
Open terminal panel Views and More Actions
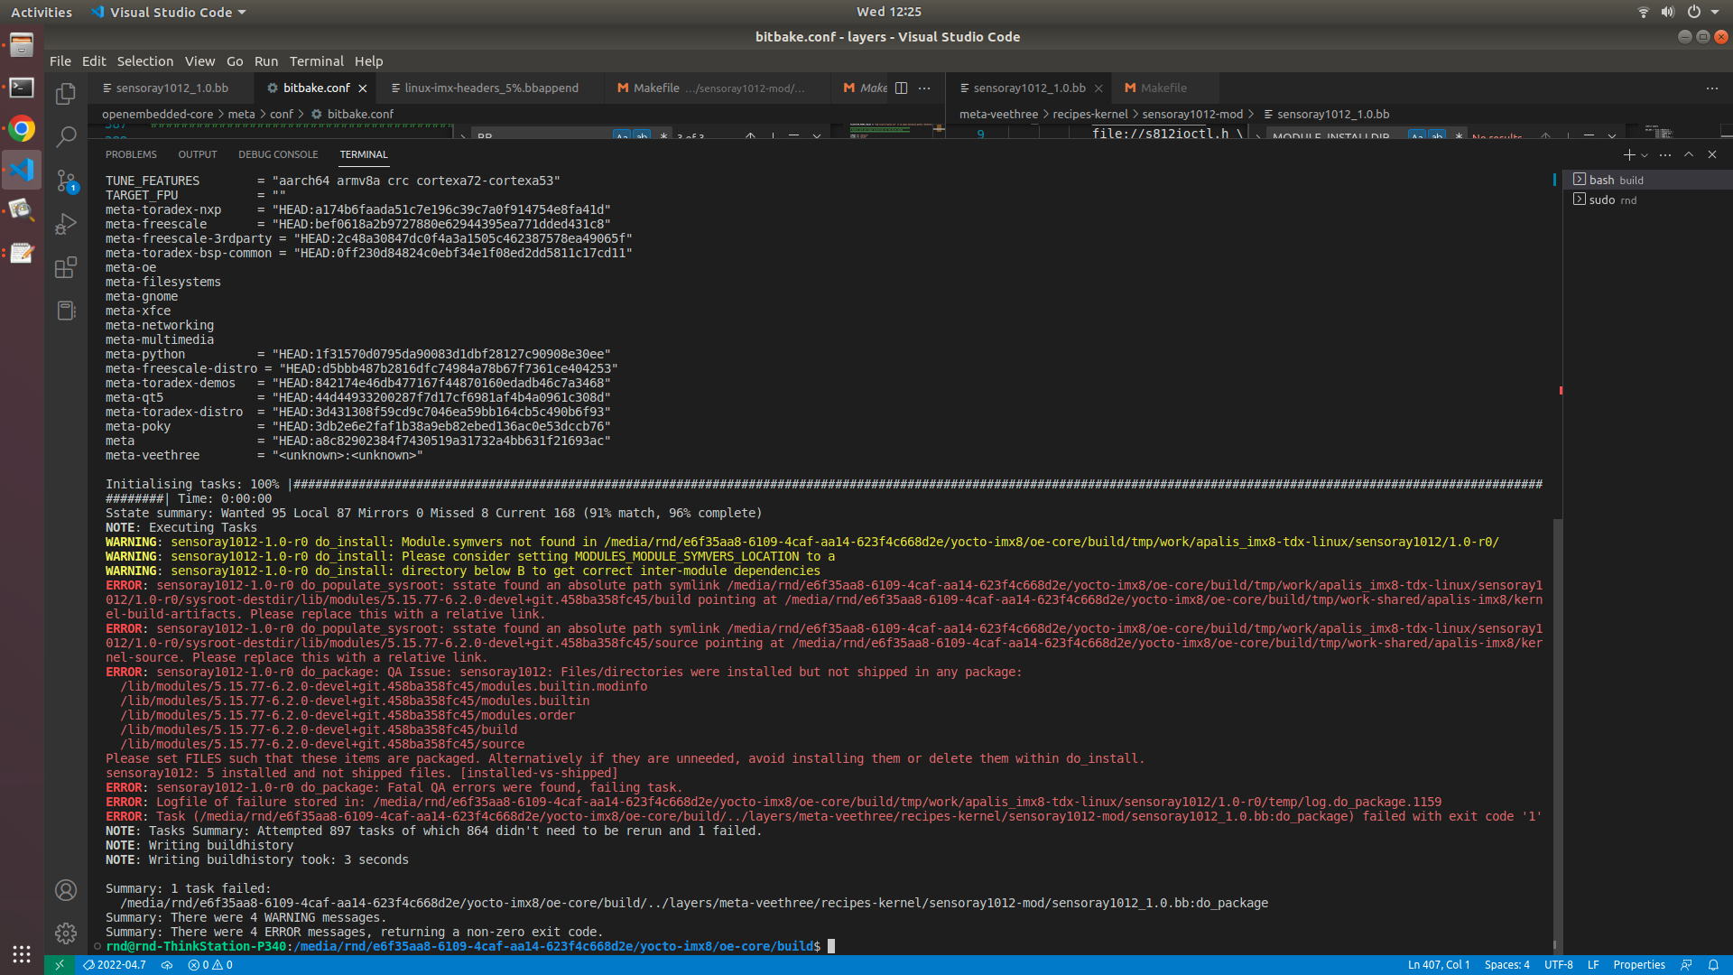click(x=1665, y=154)
